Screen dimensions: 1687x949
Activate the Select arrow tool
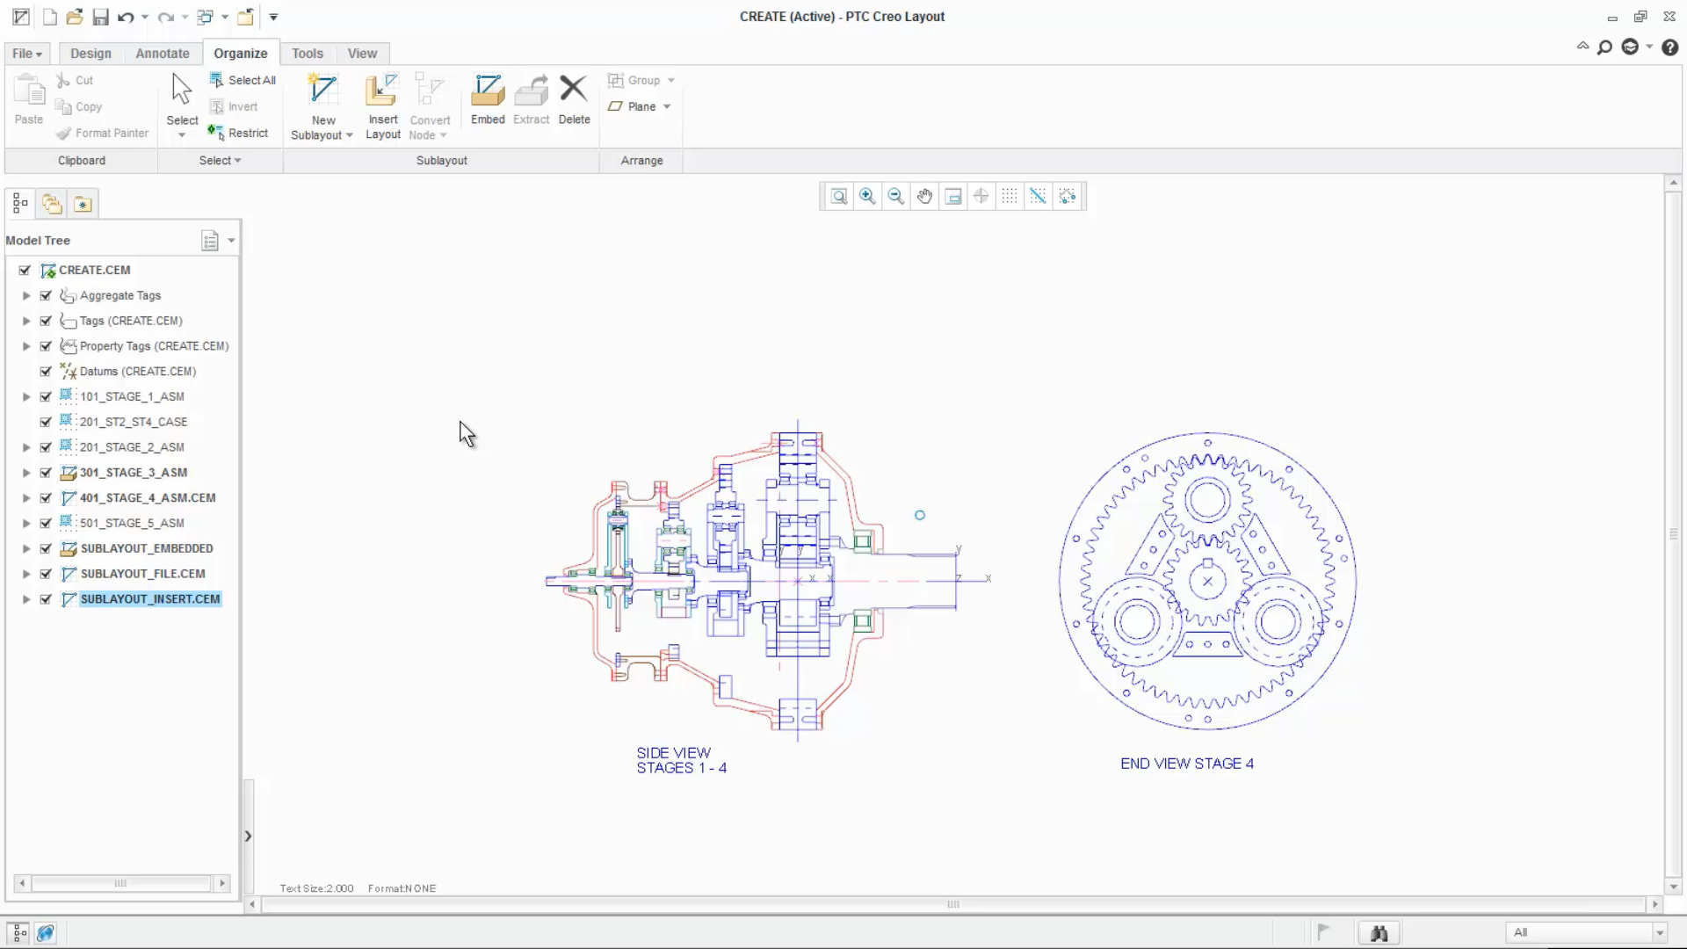click(x=182, y=90)
